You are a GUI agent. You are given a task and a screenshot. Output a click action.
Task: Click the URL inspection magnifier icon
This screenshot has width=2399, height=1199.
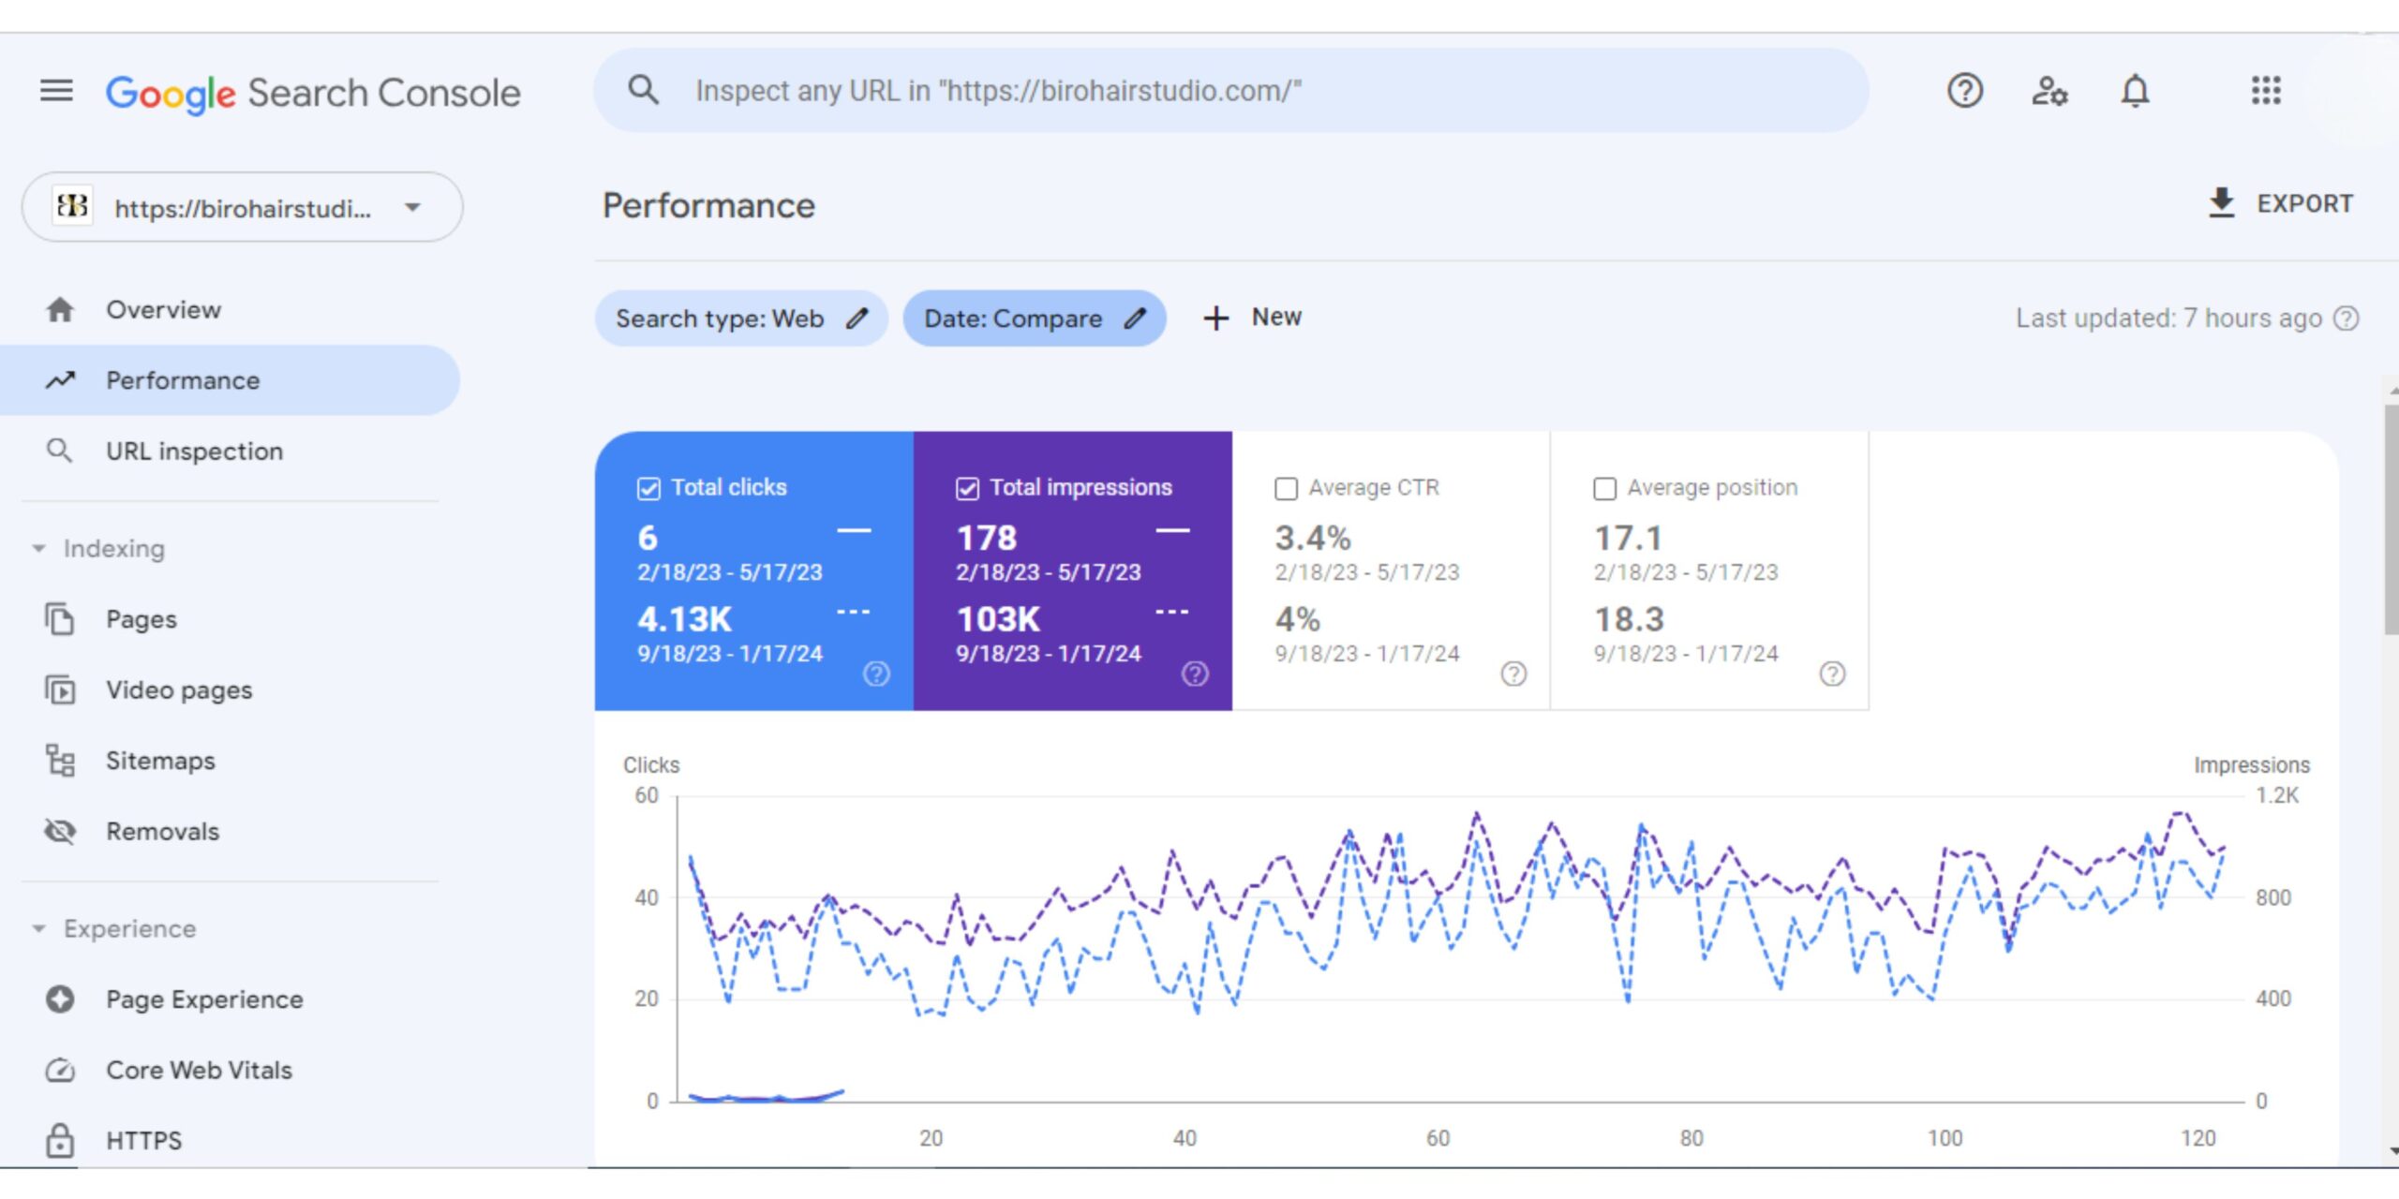click(59, 451)
